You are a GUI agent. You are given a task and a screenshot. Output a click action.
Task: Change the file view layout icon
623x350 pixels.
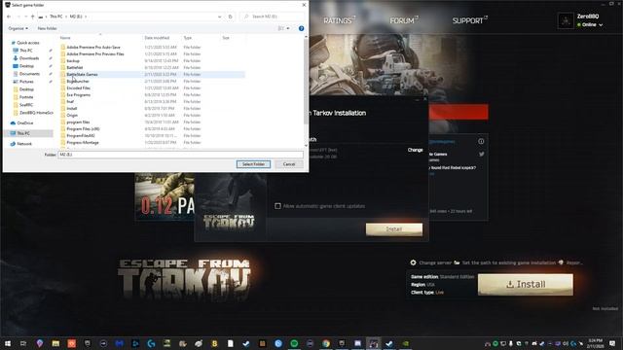[281, 28]
